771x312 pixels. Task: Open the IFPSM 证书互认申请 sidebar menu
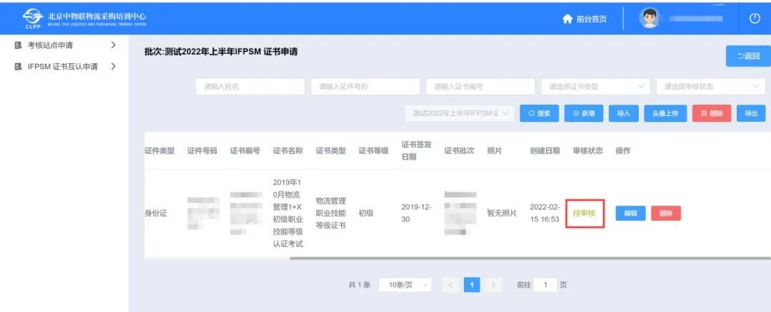pyautogui.click(x=64, y=67)
